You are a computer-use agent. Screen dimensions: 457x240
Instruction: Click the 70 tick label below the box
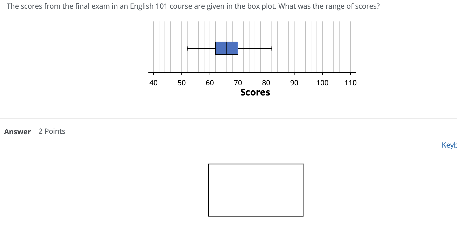(238, 82)
